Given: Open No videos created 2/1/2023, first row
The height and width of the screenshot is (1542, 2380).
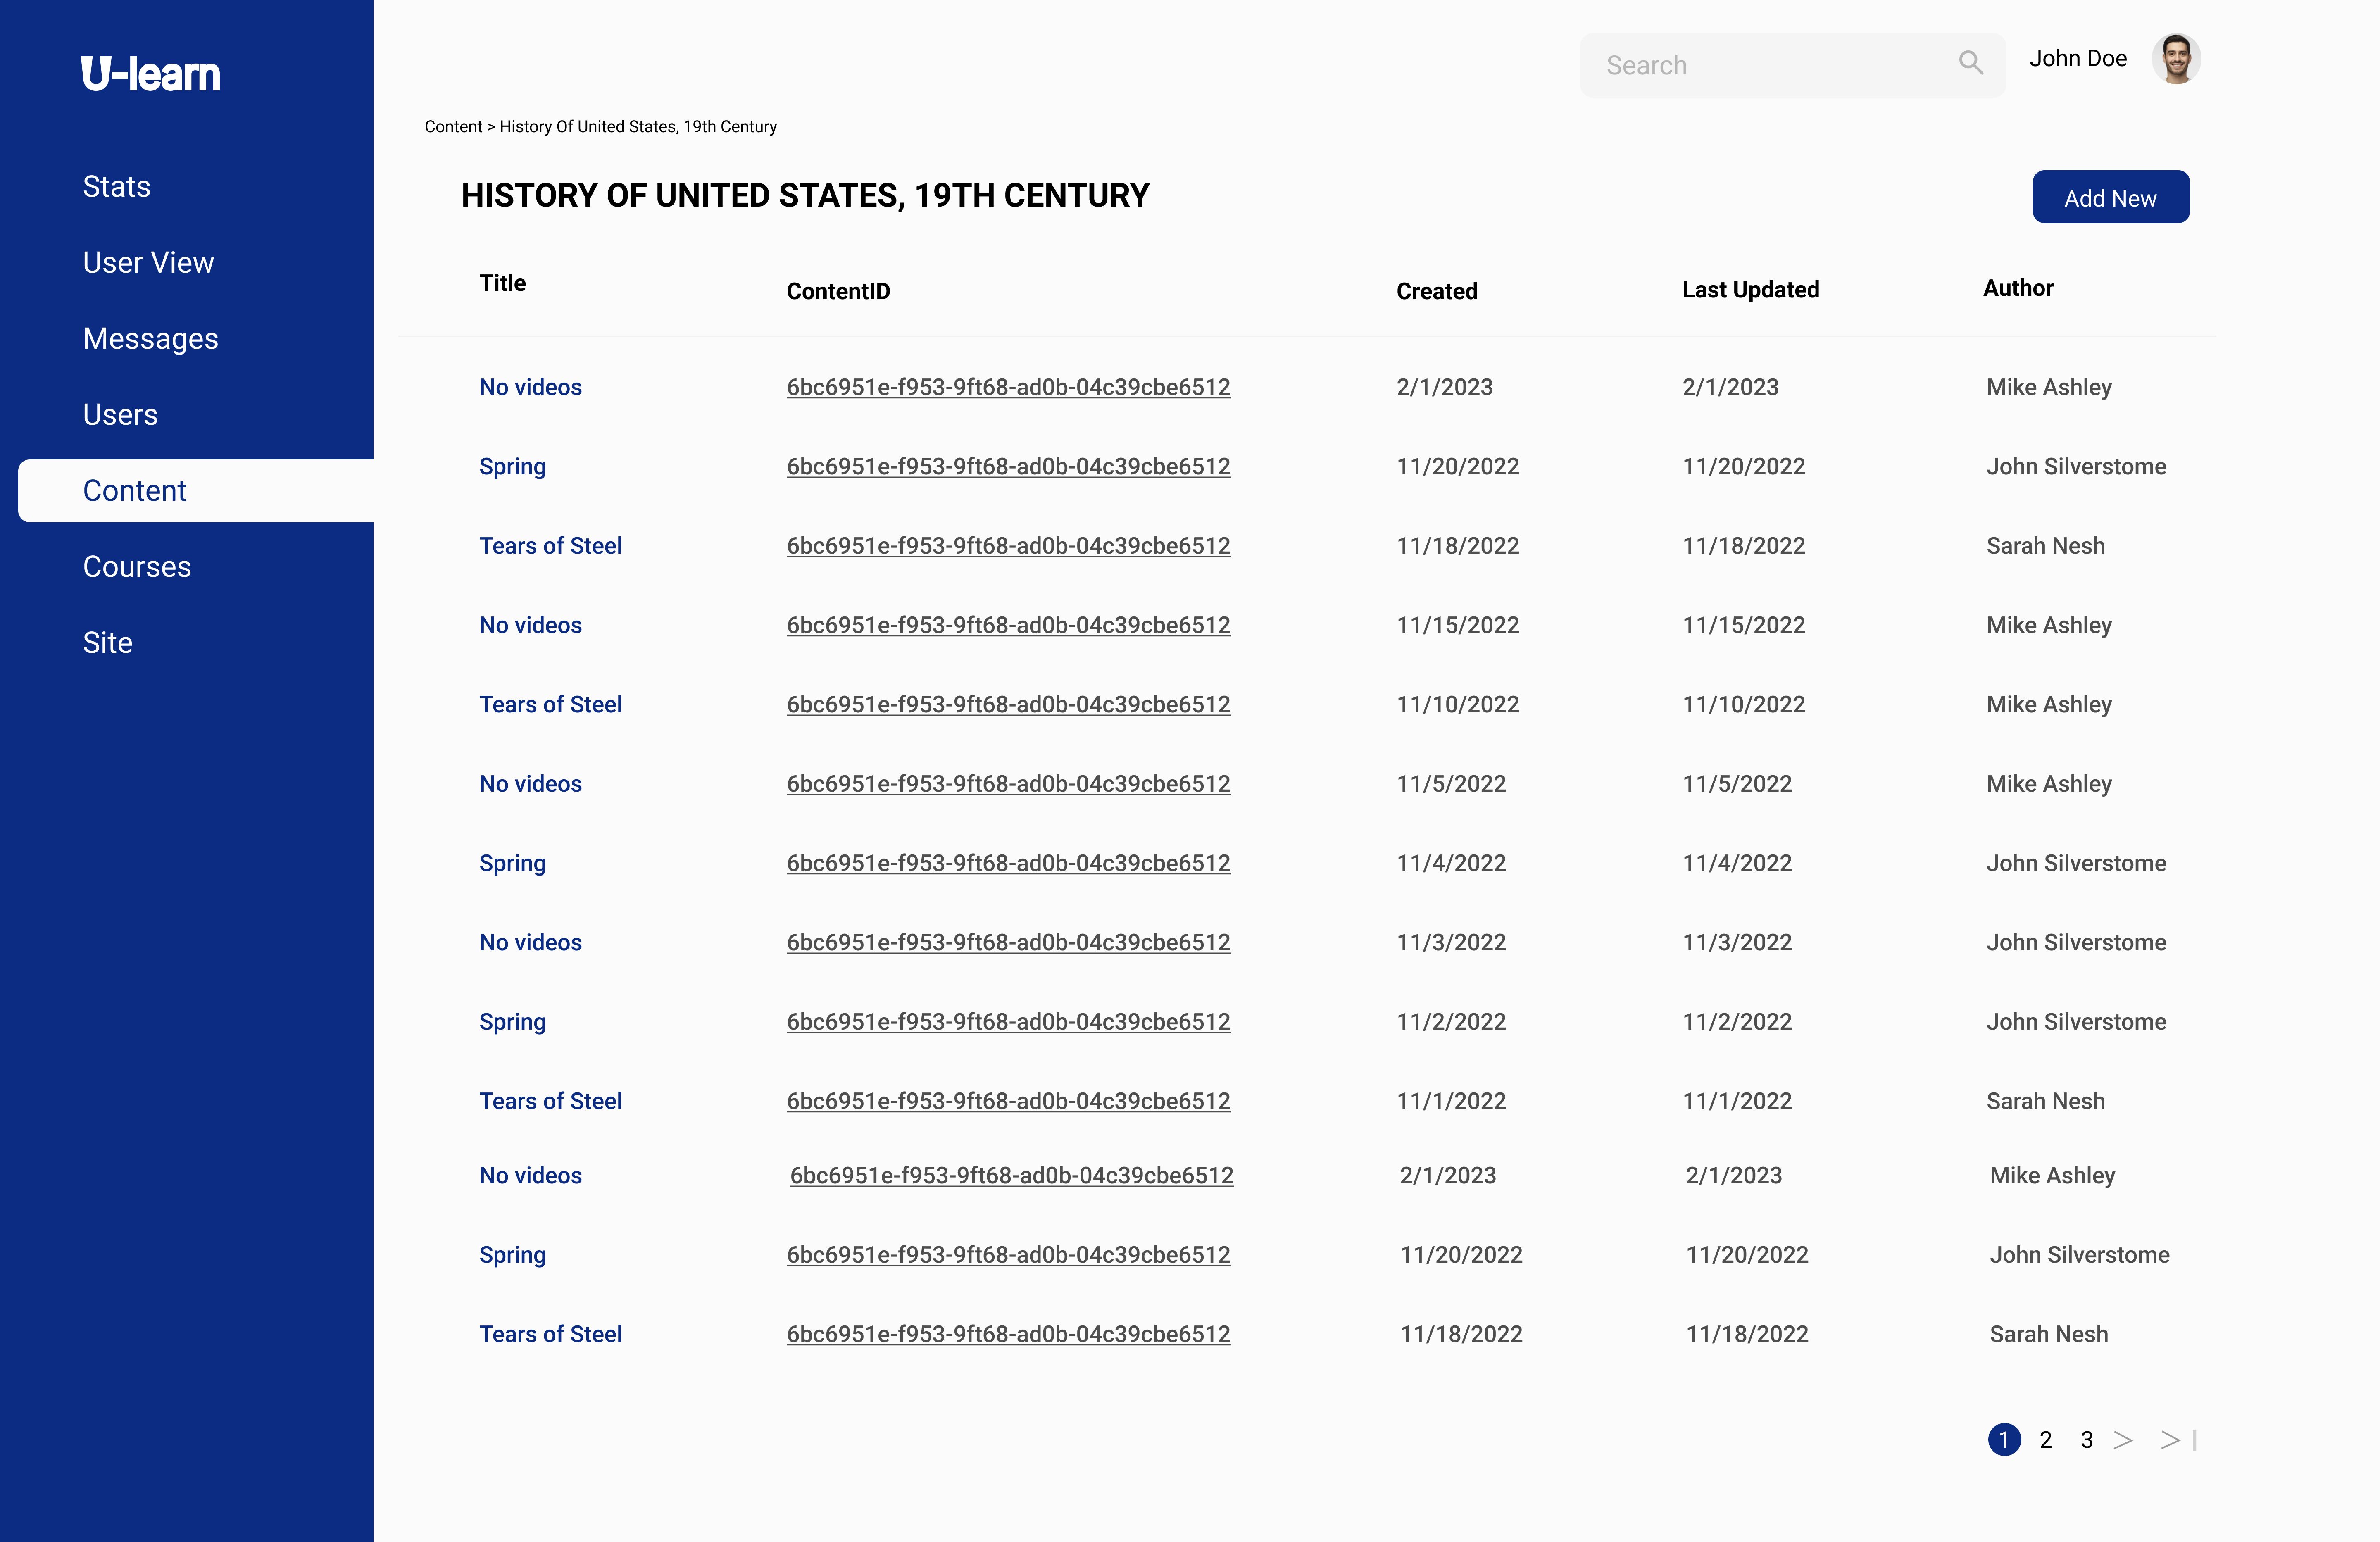Looking at the screenshot, I should click(530, 387).
